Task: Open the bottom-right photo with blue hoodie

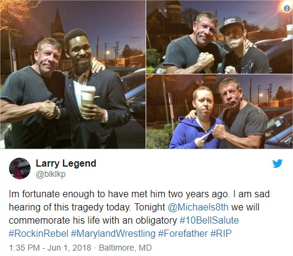Action: click(220, 112)
